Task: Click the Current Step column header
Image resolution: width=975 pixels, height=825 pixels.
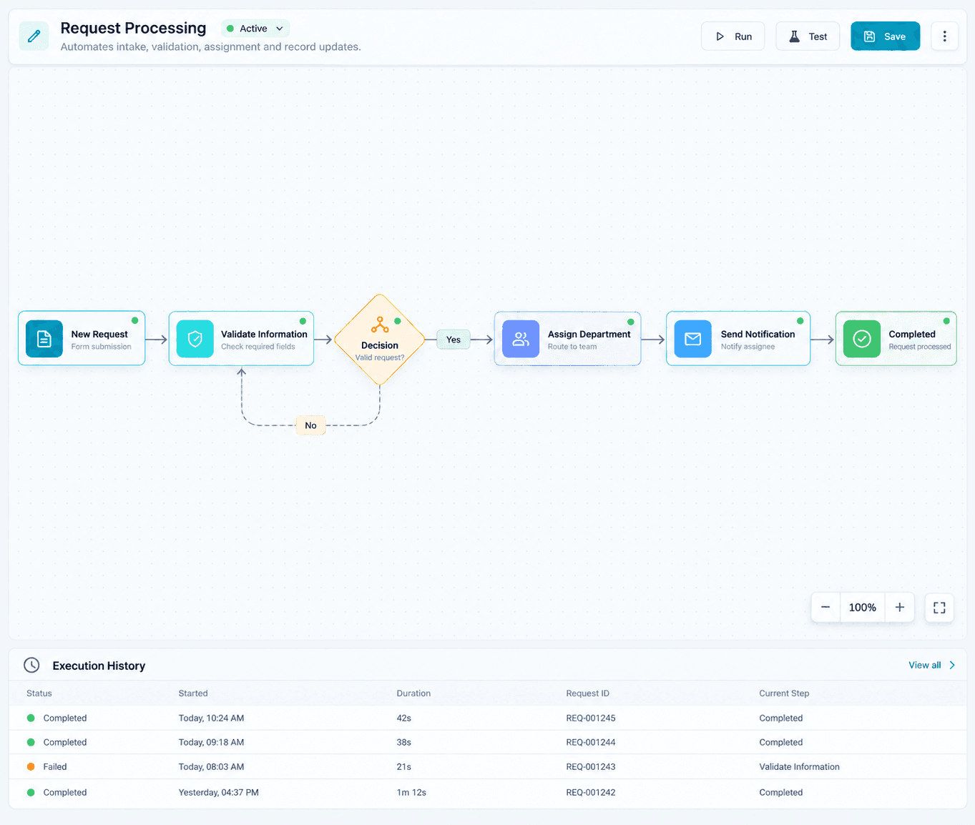Action: pyautogui.click(x=784, y=693)
